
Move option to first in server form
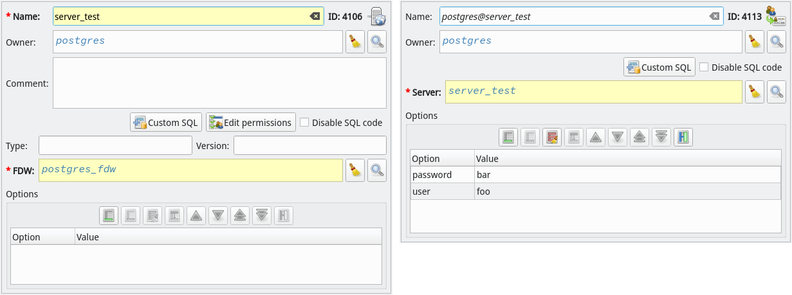pos(240,215)
